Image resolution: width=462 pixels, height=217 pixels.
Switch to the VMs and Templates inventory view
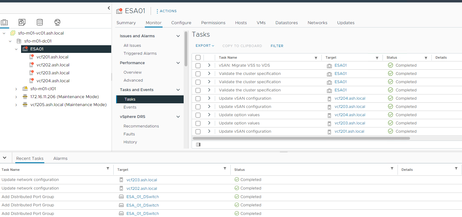[22, 22]
